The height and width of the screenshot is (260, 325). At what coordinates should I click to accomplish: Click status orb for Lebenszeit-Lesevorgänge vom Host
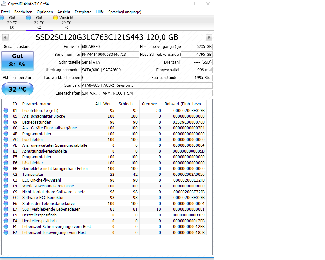(x=6, y=233)
